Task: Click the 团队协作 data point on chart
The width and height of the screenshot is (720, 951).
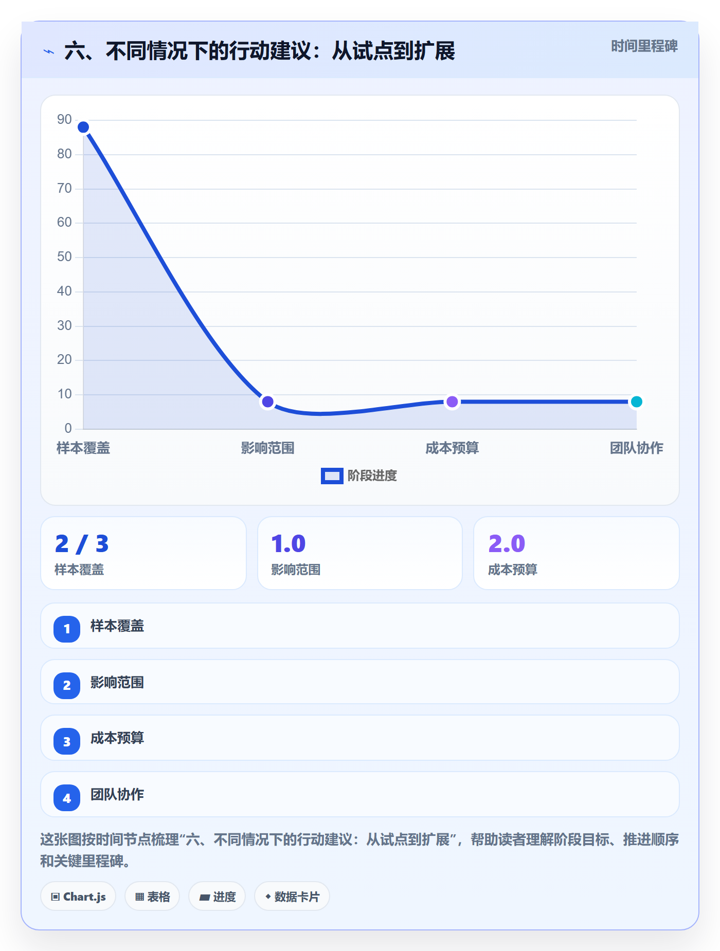Action: click(x=636, y=401)
